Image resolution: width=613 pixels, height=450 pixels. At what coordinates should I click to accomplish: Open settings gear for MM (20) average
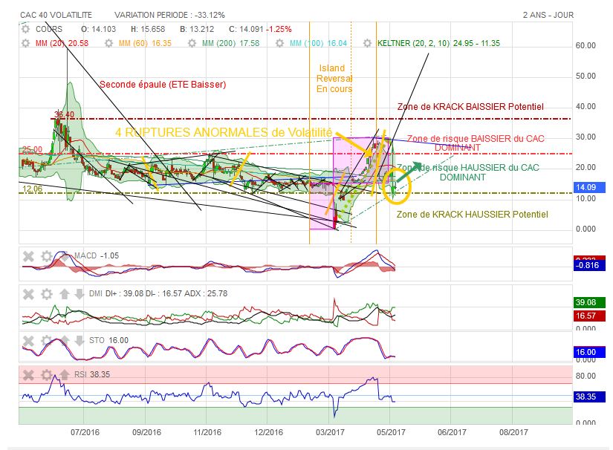[25, 43]
